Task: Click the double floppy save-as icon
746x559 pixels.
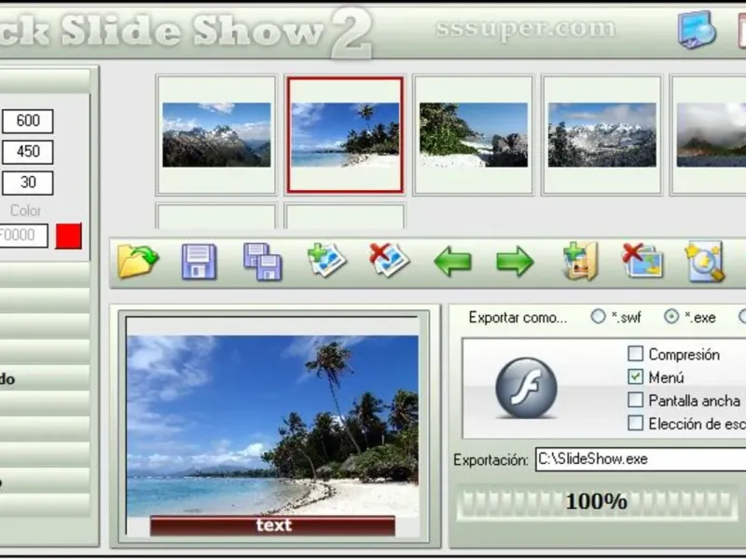Action: point(263,262)
